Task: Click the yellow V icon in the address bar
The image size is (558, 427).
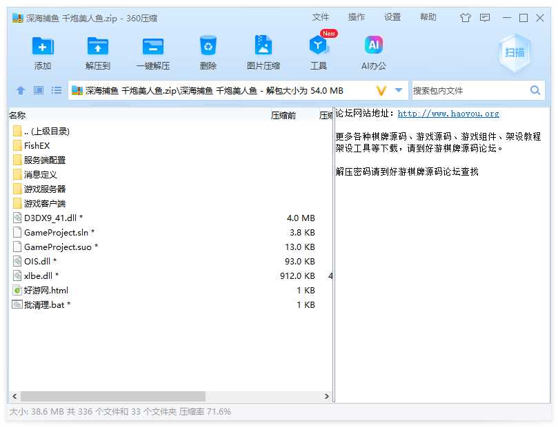Action: coord(381,91)
